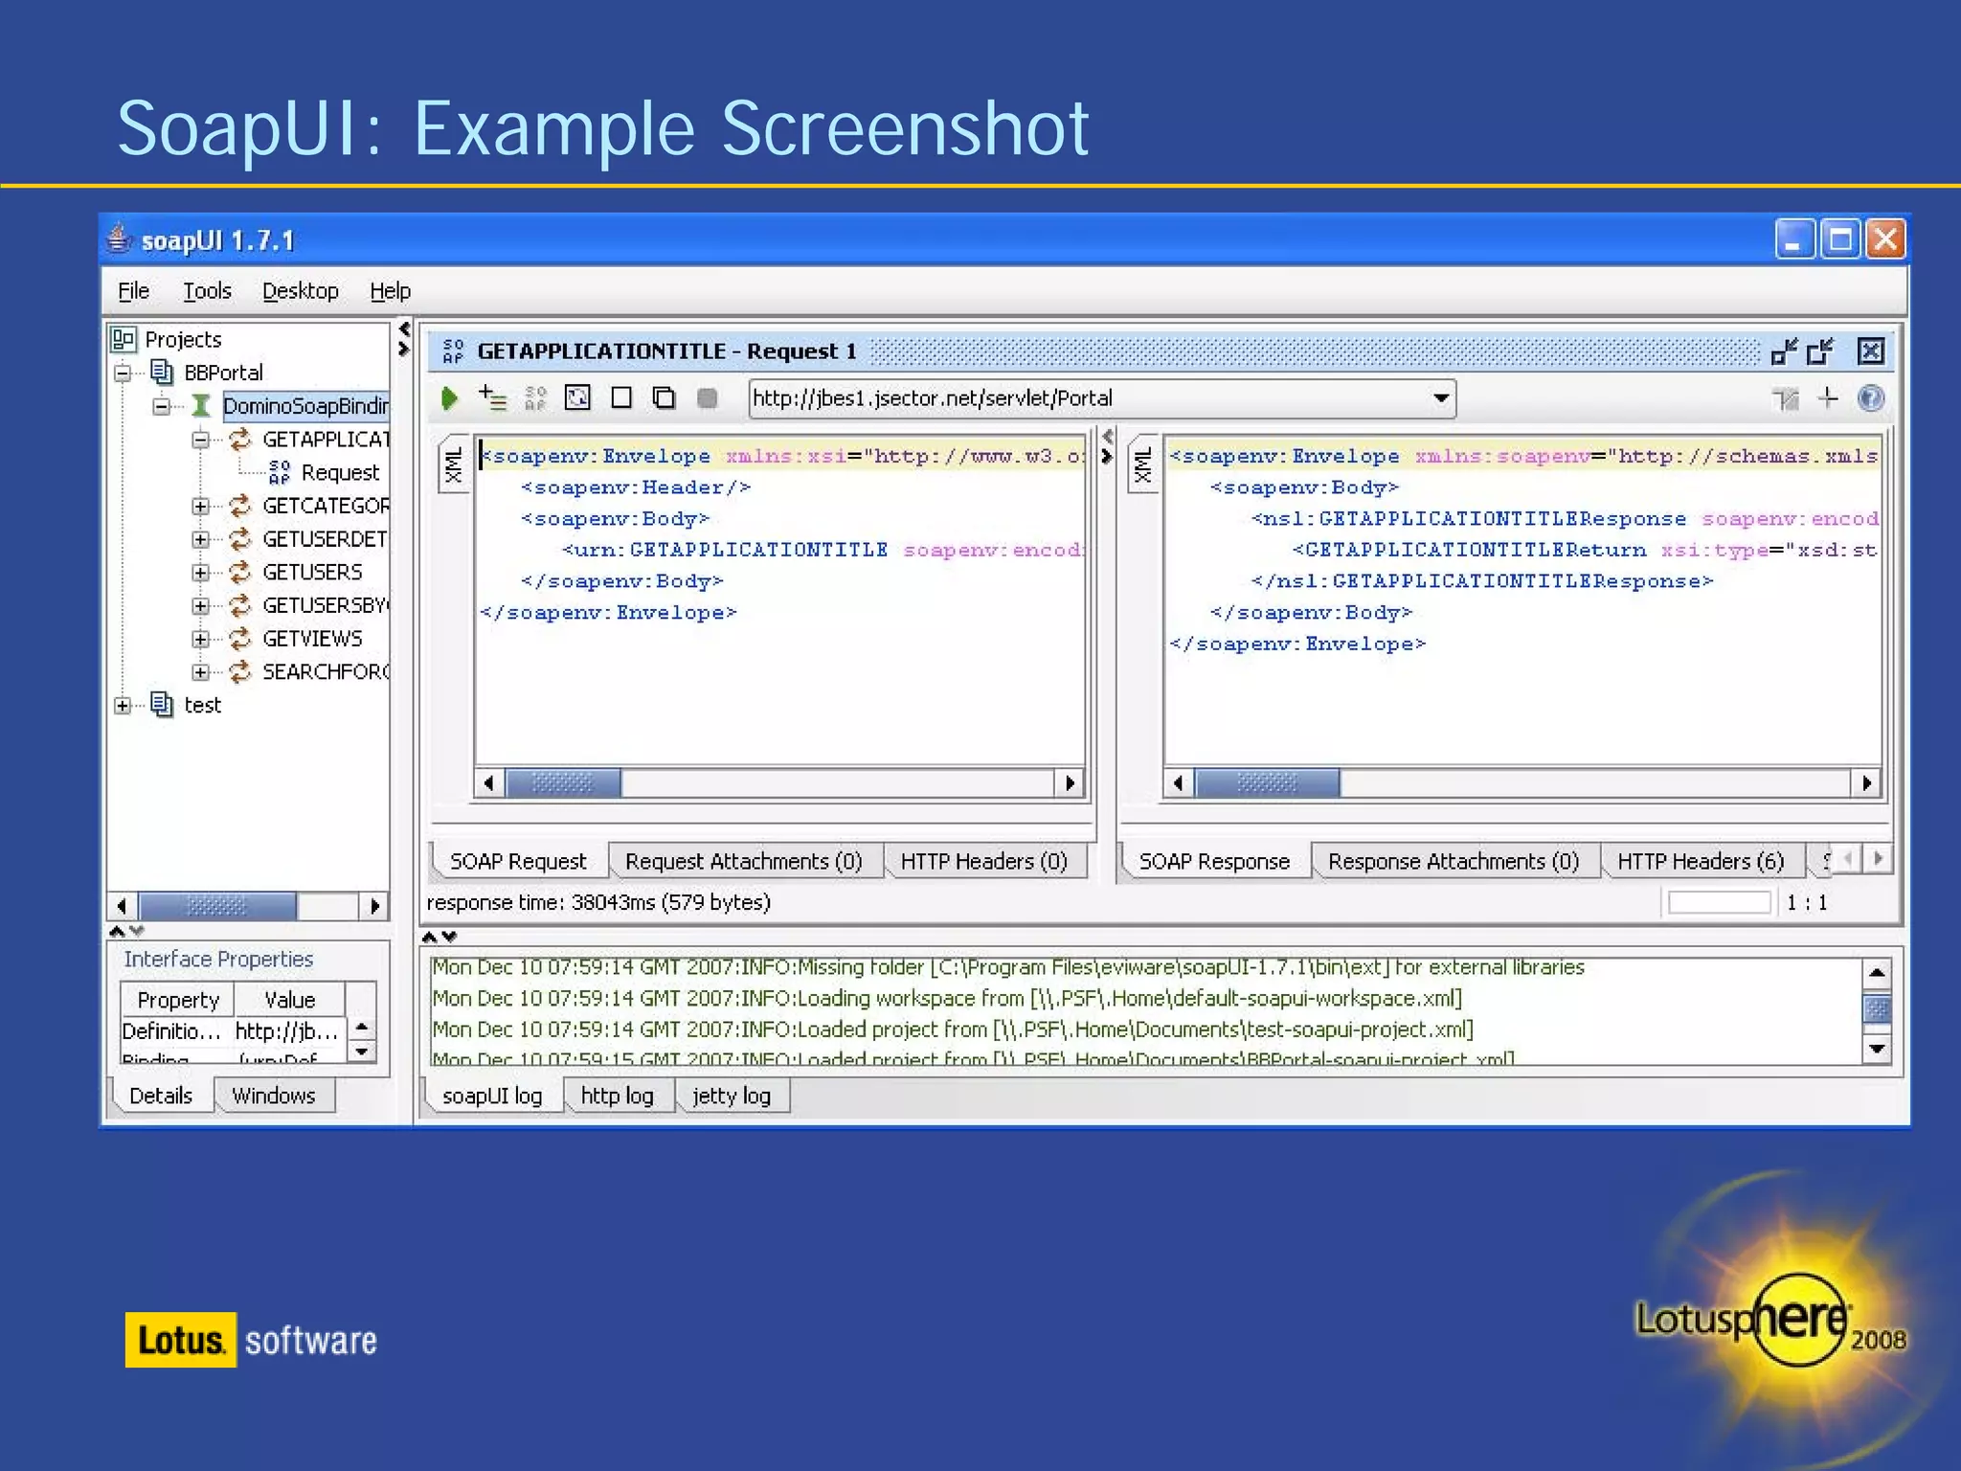
Task: Click the greyed tool icon left of plus
Action: click(1786, 398)
